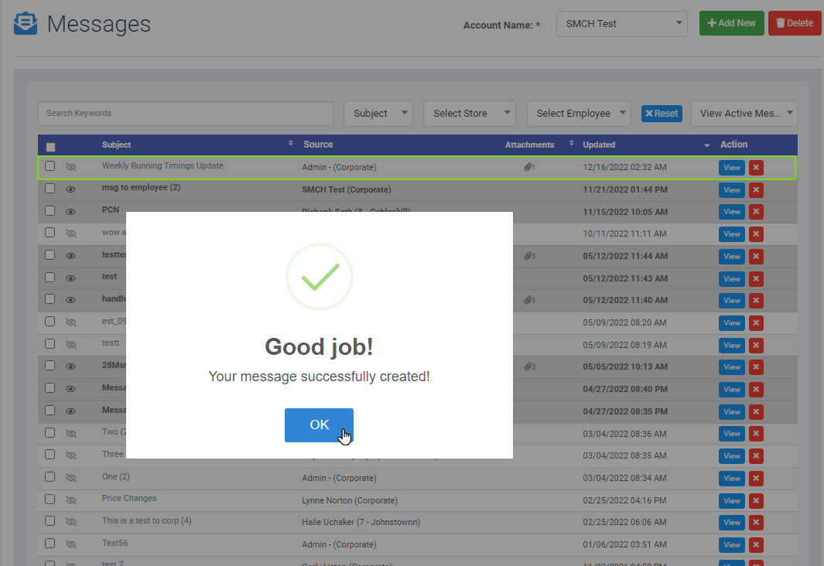Sort by Updated column arrow
This screenshot has width=824, height=566.
[706, 145]
